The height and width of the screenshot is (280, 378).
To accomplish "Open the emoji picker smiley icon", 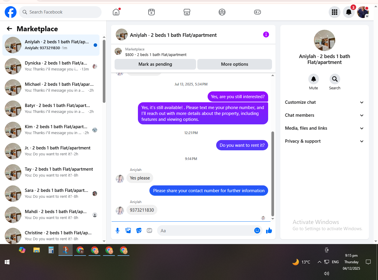I will pos(257,230).
